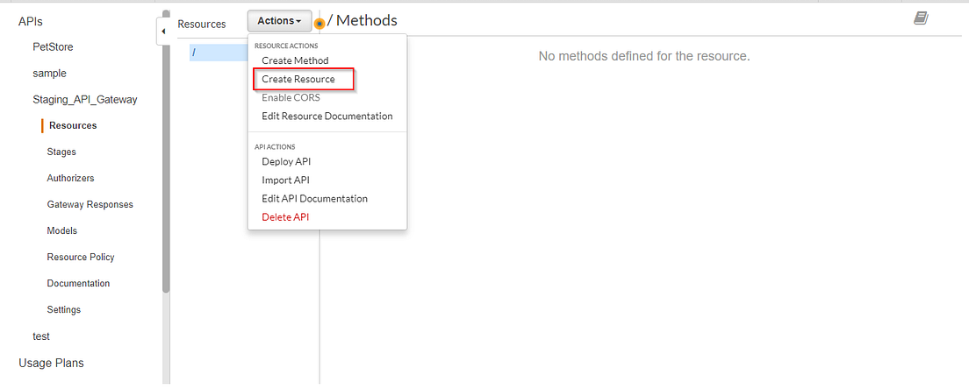Screen dimensions: 969x389
Task: Select Edit Resource Documentation menu entry
Action: pyautogui.click(x=327, y=116)
